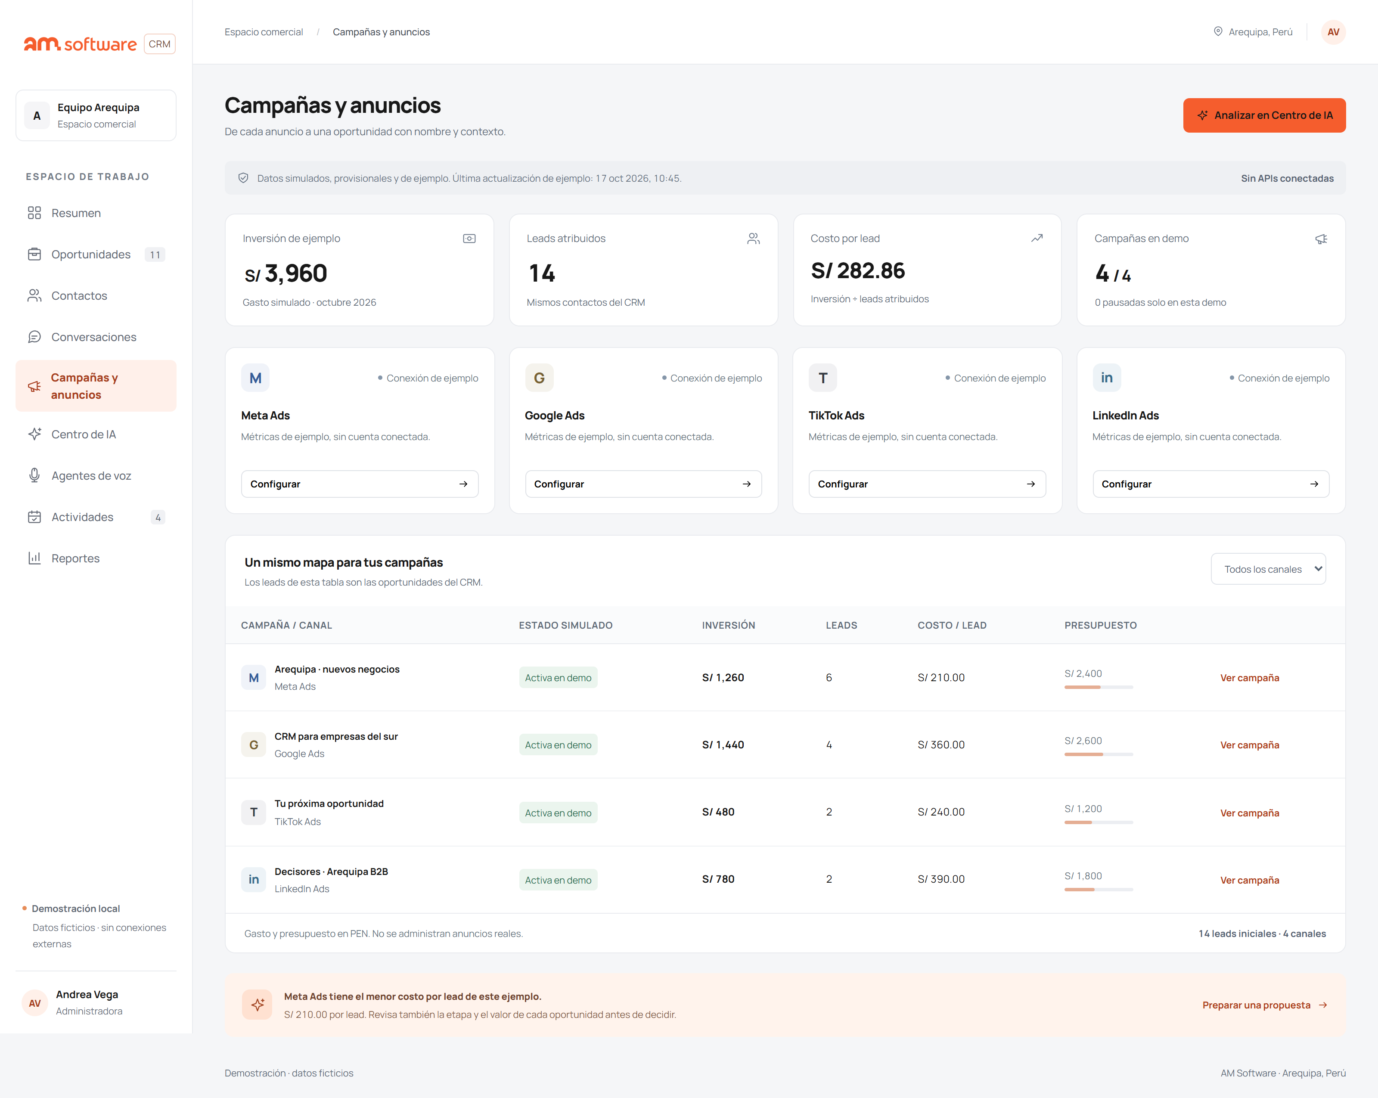Click the in icon in Decisores Arequipa B2B row
Screen dimensions: 1378x1098
[254, 879]
